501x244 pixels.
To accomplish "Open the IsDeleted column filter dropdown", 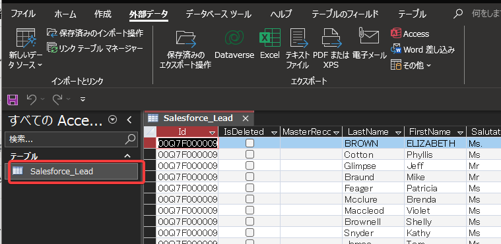I will [x=274, y=132].
